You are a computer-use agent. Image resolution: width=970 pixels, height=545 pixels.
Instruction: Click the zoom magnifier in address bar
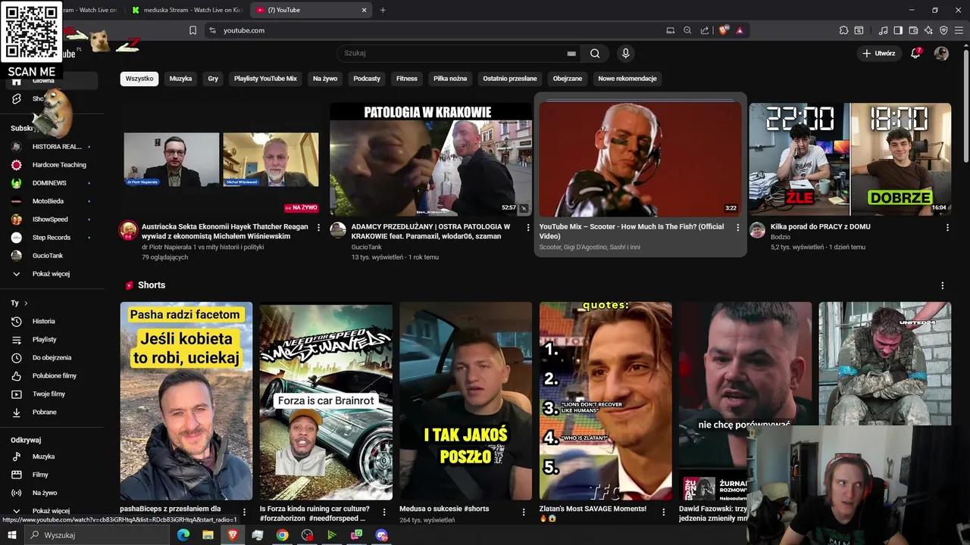point(687,30)
